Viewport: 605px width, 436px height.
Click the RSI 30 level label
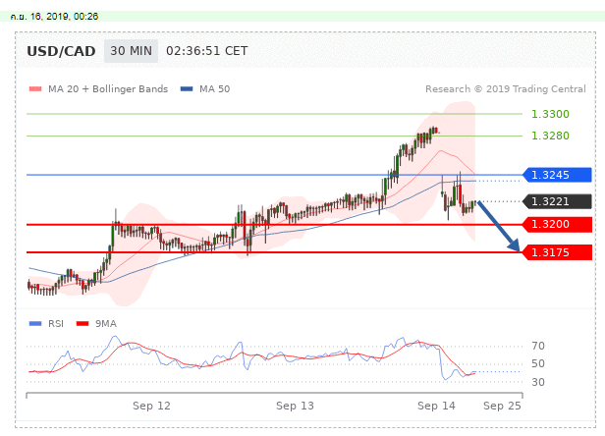click(x=538, y=382)
